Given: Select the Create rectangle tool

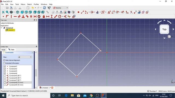Looking at the screenshot, I should [x=113, y=12].
